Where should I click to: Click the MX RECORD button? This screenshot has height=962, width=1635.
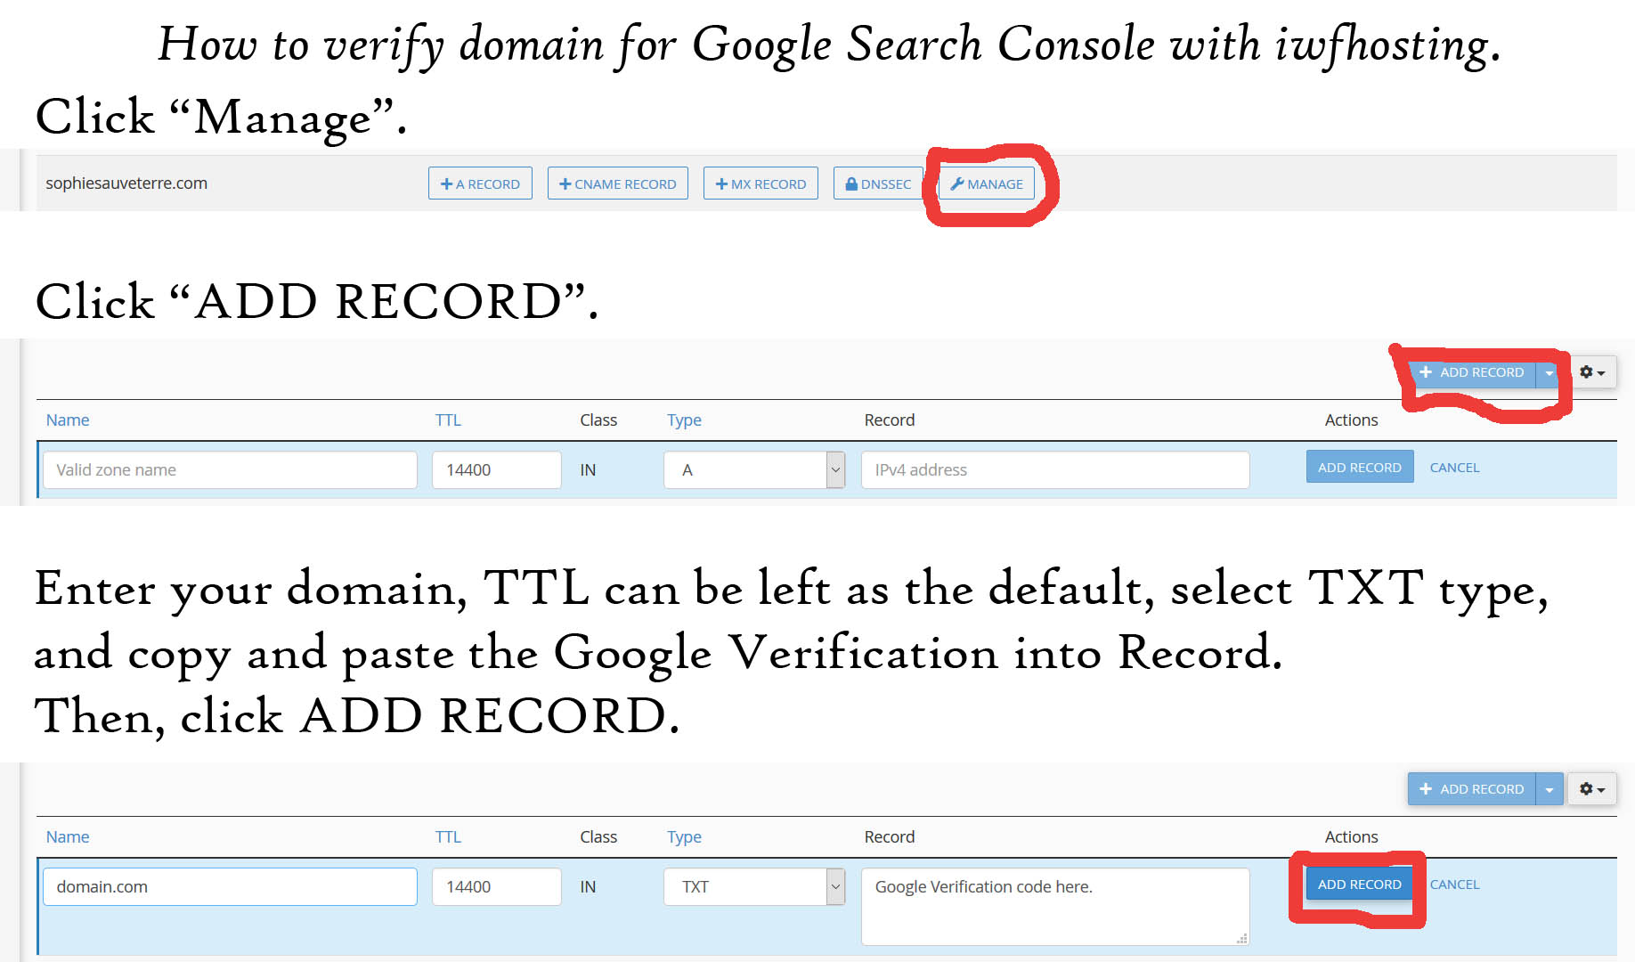click(761, 183)
